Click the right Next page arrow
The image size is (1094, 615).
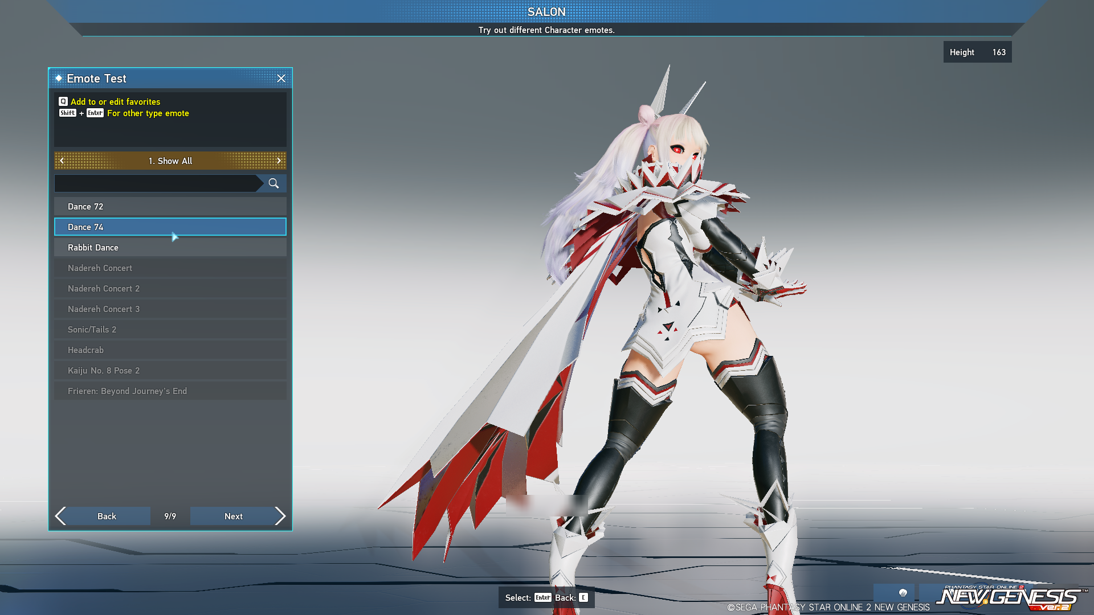pyautogui.click(x=280, y=516)
